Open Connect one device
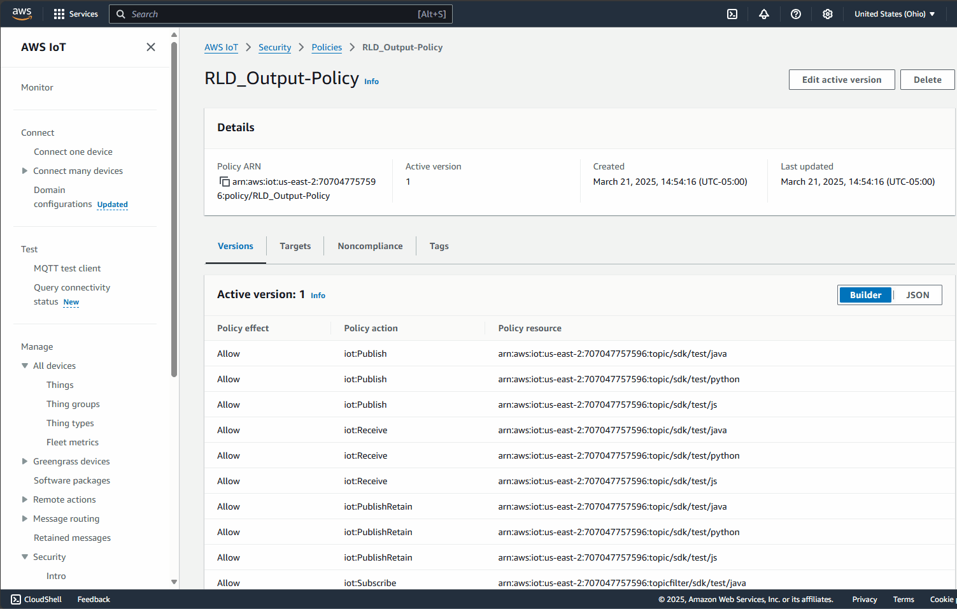The width and height of the screenshot is (957, 609). [x=73, y=152]
